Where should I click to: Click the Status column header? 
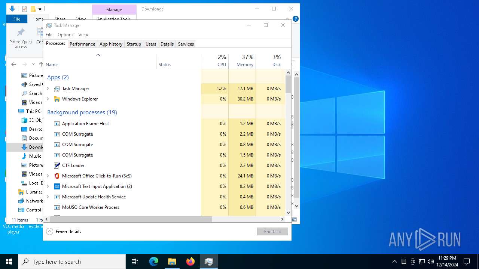coord(179,61)
